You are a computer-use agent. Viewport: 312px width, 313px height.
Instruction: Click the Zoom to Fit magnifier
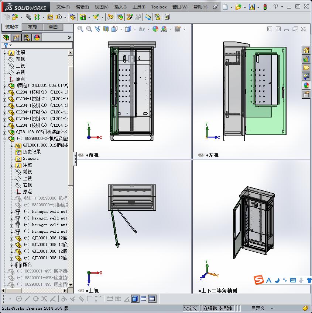click(x=80, y=29)
